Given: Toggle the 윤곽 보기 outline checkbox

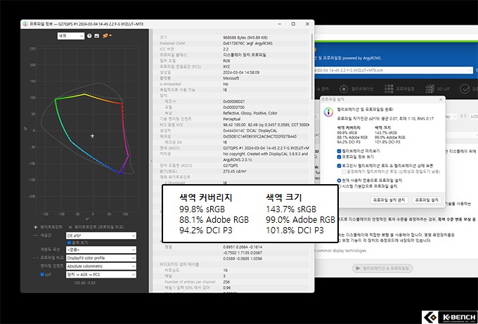Looking at the screenshot, I should tap(69, 242).
